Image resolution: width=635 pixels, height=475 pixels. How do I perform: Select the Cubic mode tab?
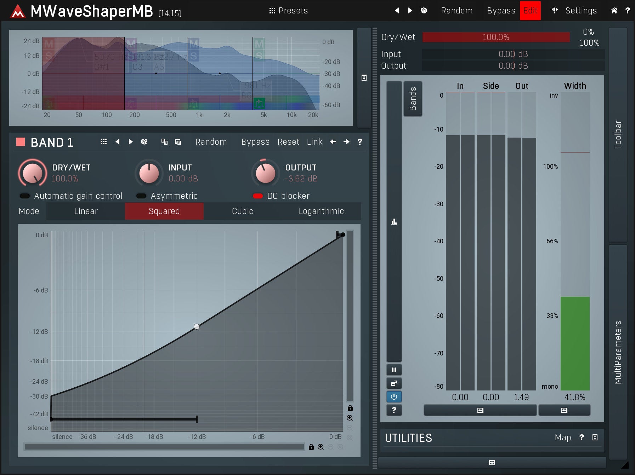(243, 211)
